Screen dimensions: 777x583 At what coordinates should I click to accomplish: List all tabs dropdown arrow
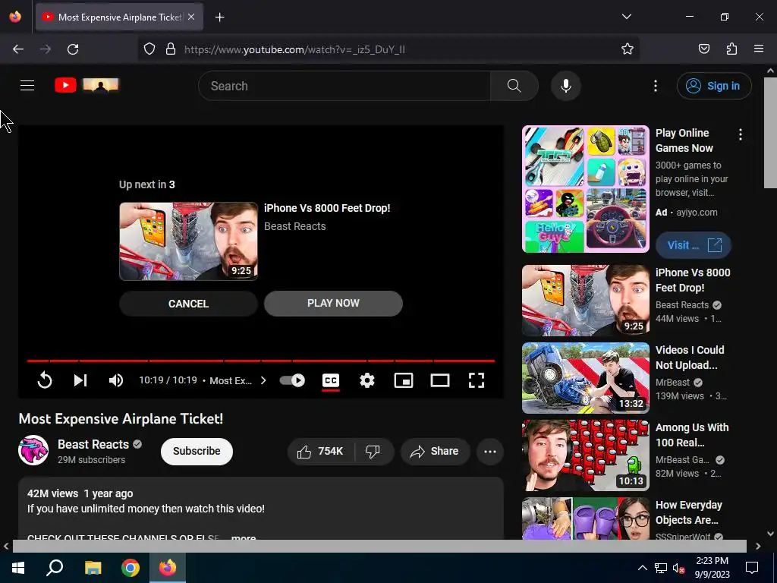pyautogui.click(x=626, y=17)
